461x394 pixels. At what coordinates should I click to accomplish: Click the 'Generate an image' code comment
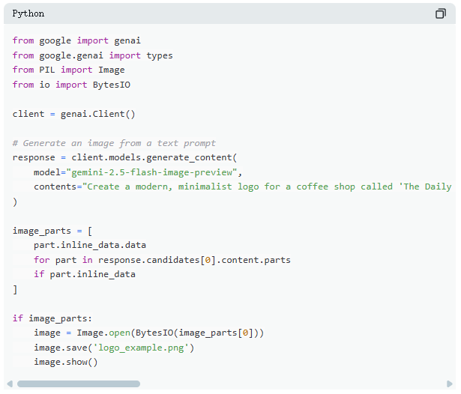pos(114,143)
